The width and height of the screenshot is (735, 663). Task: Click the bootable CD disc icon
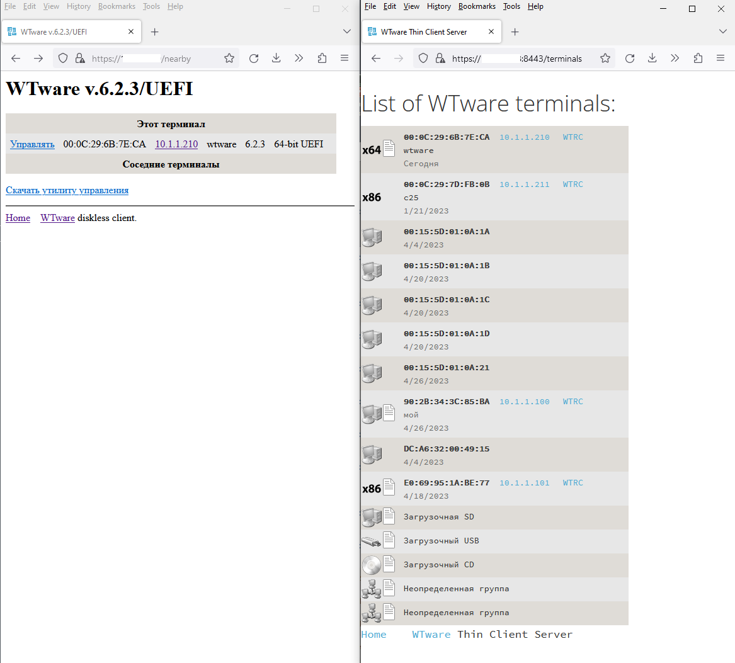click(372, 565)
